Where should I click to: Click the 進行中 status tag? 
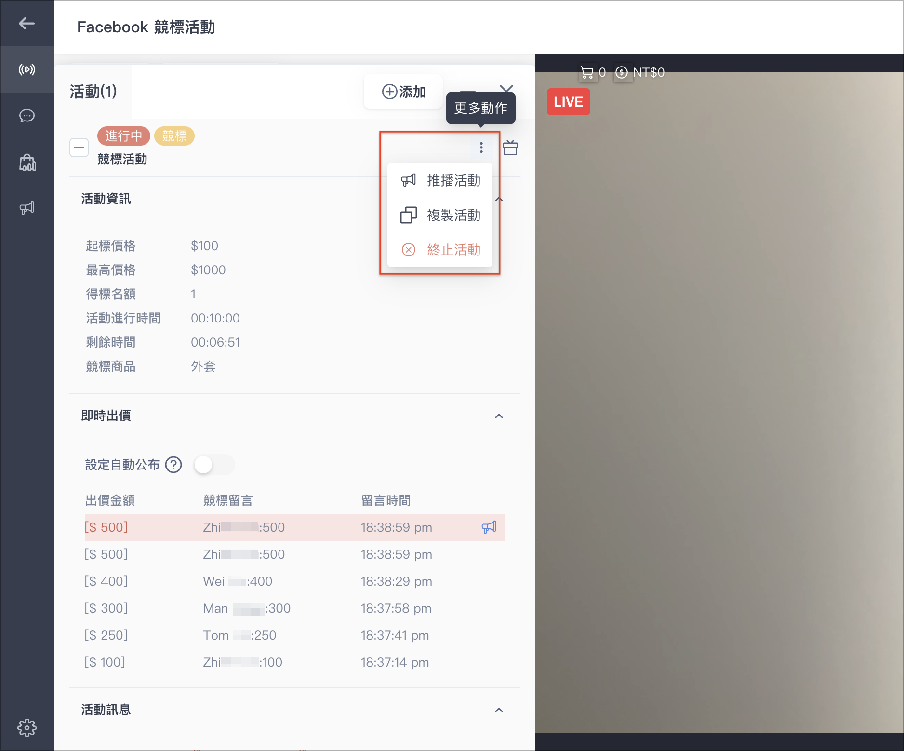coord(124,136)
